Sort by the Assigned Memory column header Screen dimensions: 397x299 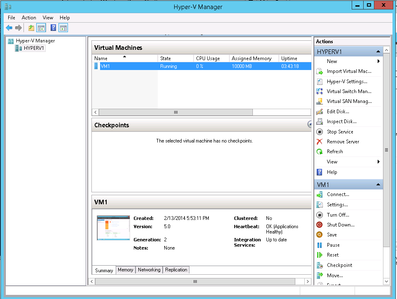254,58
